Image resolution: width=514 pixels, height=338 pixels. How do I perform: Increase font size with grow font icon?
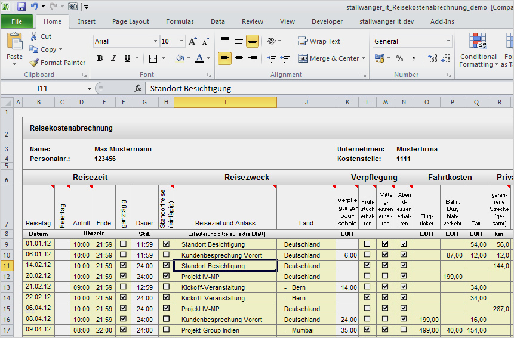click(192, 42)
